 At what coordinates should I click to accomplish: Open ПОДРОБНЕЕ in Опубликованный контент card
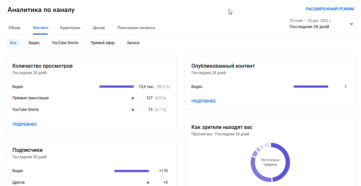tap(204, 101)
